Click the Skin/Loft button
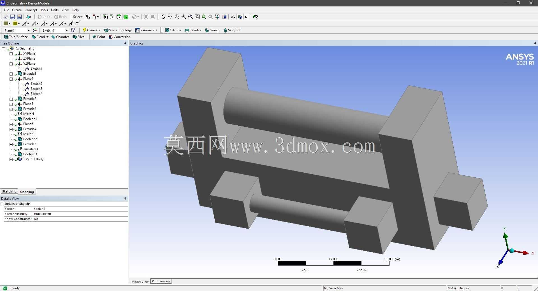The image size is (538, 291). [233, 30]
